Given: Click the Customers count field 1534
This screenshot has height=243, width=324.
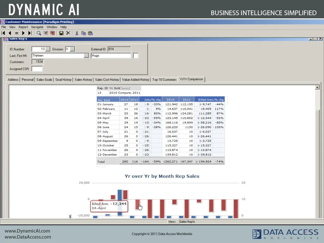Looking at the screenshot, I should [x=37, y=62].
